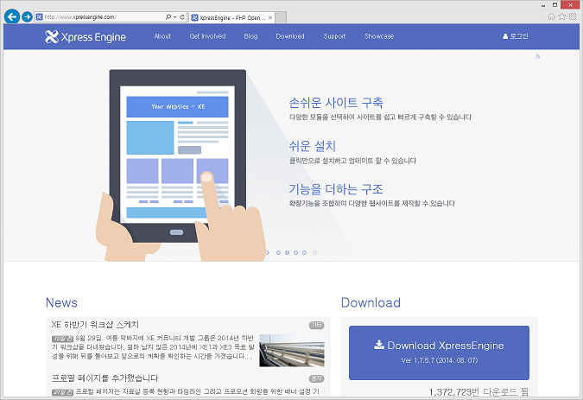
Task: Click the 로그인 login link
Action: pyautogui.click(x=516, y=36)
